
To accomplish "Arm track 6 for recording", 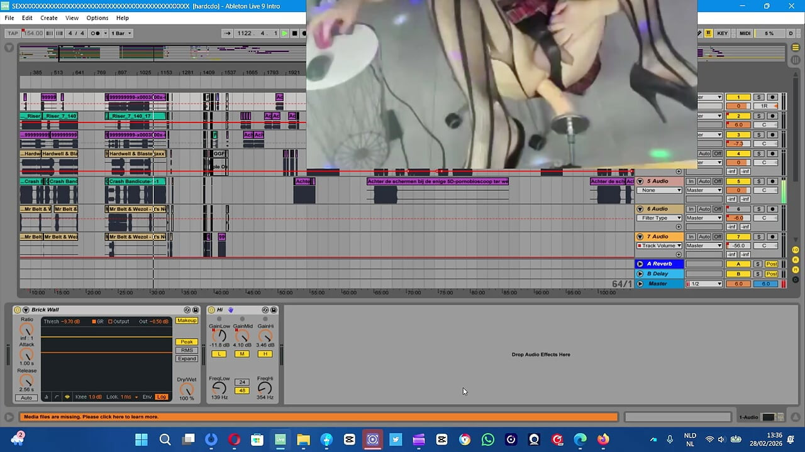I will pyautogui.click(x=772, y=209).
